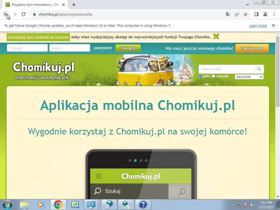The height and width of the screenshot is (210, 280).
Task: Reload the page with the refresh icon
Action: point(24,14)
